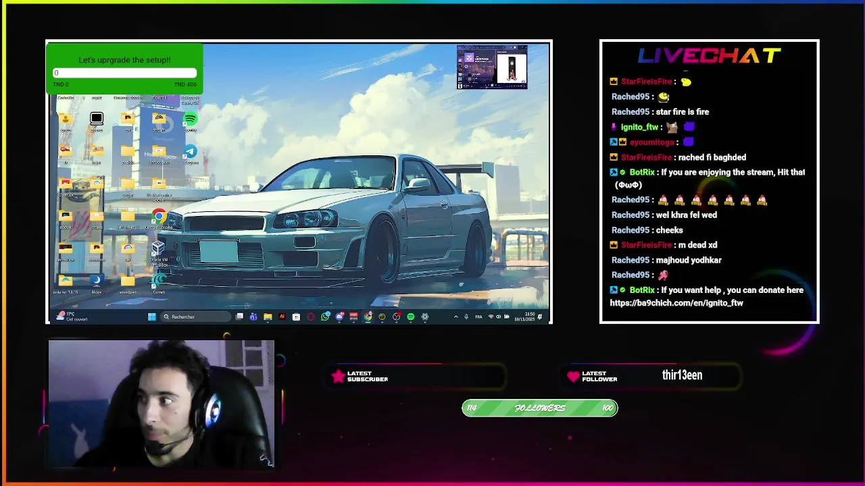Open Task View in the taskbar
Image resolution: width=865 pixels, height=486 pixels.
click(x=239, y=317)
